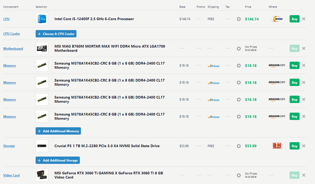Click the Tax column header
Screen dimensions: 315x184
(x=228, y=7)
